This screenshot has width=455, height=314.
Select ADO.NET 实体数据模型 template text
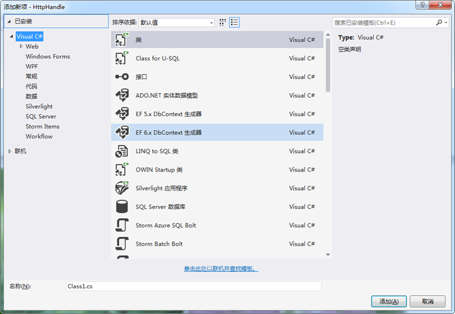(167, 95)
